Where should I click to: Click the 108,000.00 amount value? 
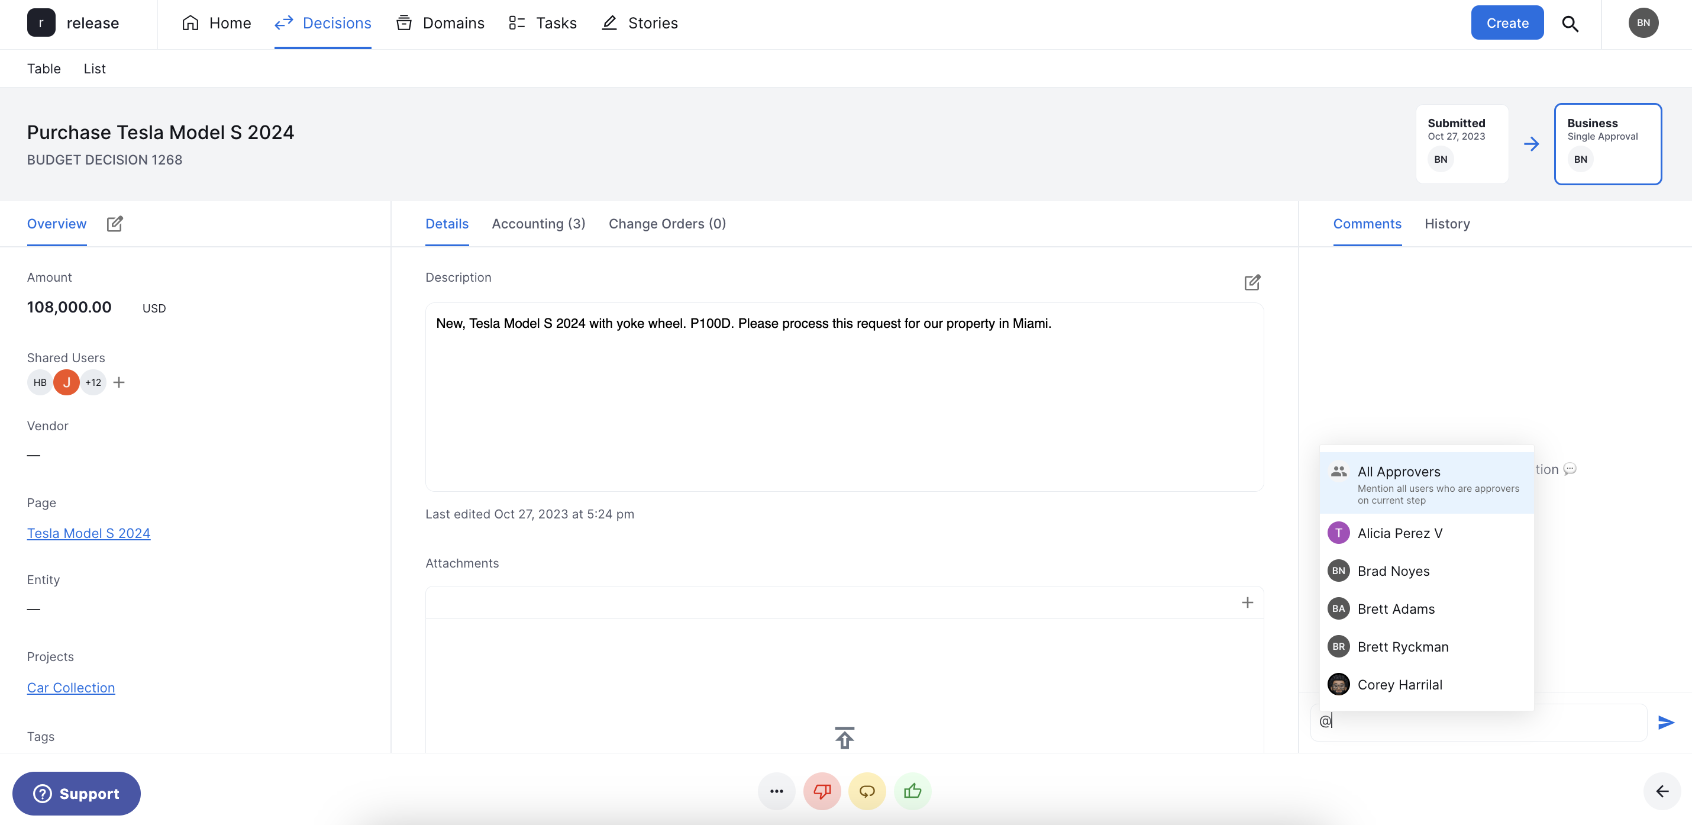point(69,307)
